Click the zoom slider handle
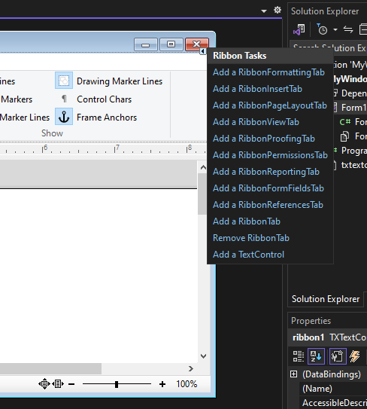The width and height of the screenshot is (367, 409). (117, 384)
